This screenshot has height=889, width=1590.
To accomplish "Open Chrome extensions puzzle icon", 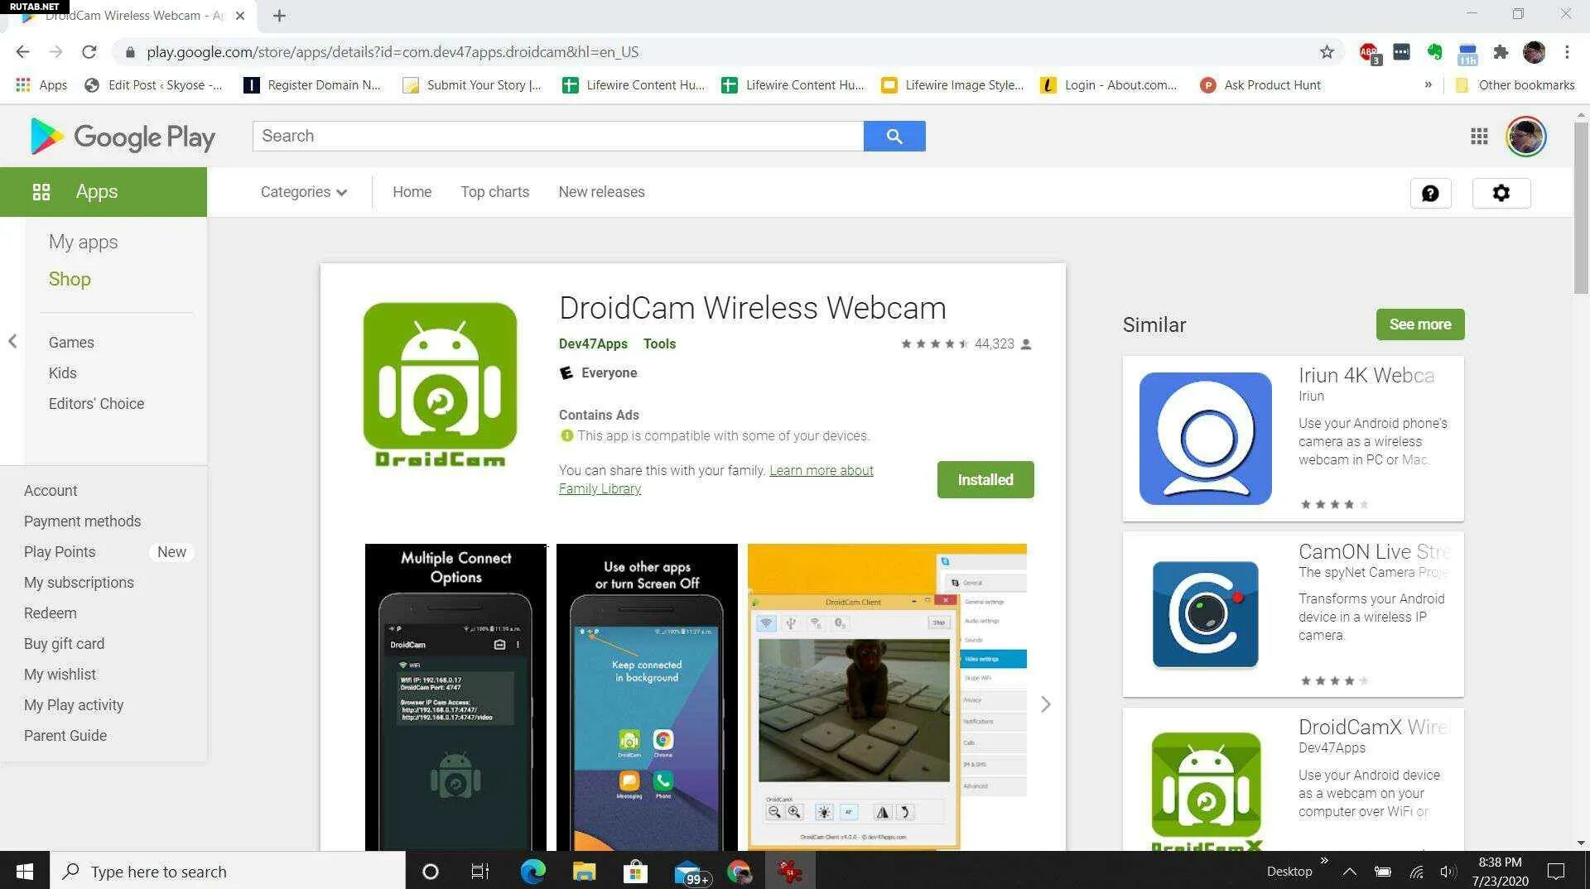I will [1501, 52].
